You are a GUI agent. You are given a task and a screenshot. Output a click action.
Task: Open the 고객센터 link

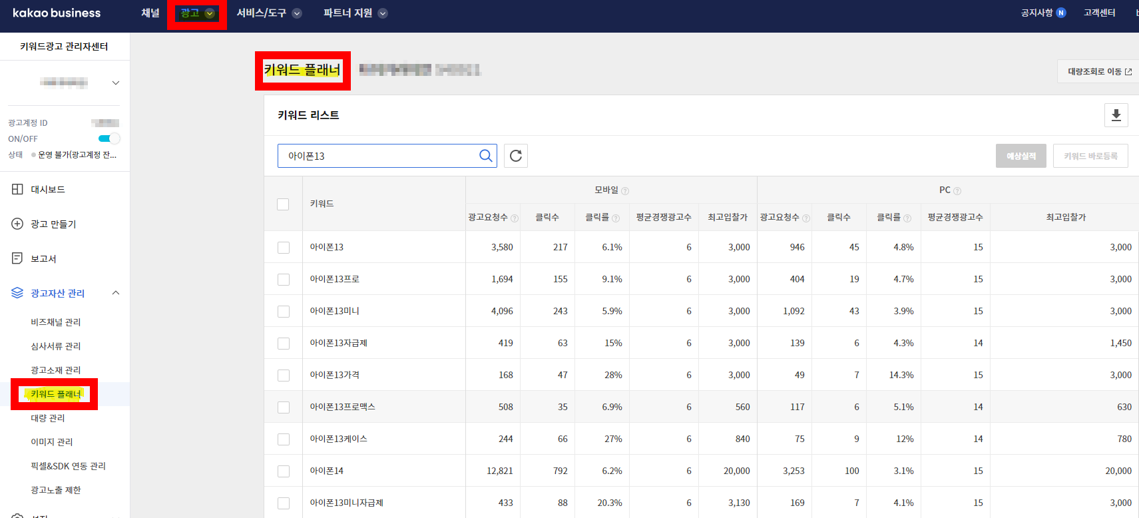(x=1100, y=13)
